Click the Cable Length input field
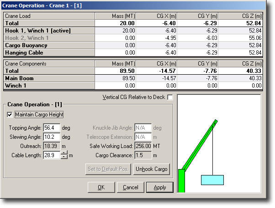The image size is (275, 208). click(52, 155)
